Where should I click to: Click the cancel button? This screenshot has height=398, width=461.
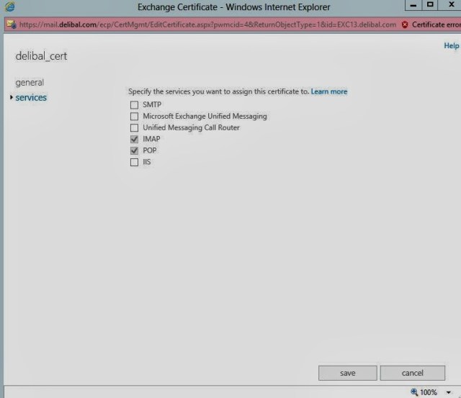(412, 373)
